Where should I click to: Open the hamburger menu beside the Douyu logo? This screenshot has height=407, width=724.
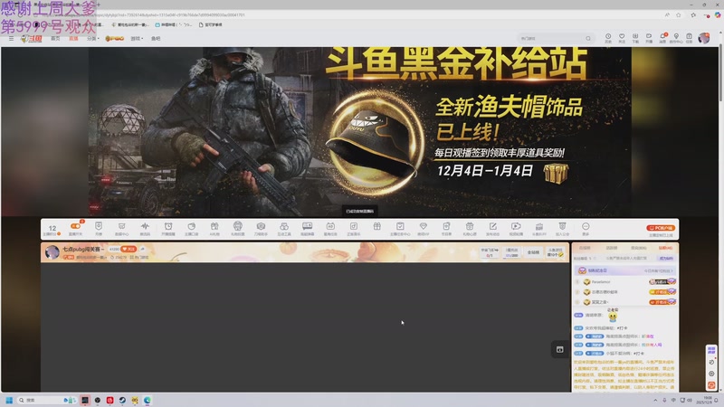coord(11,39)
